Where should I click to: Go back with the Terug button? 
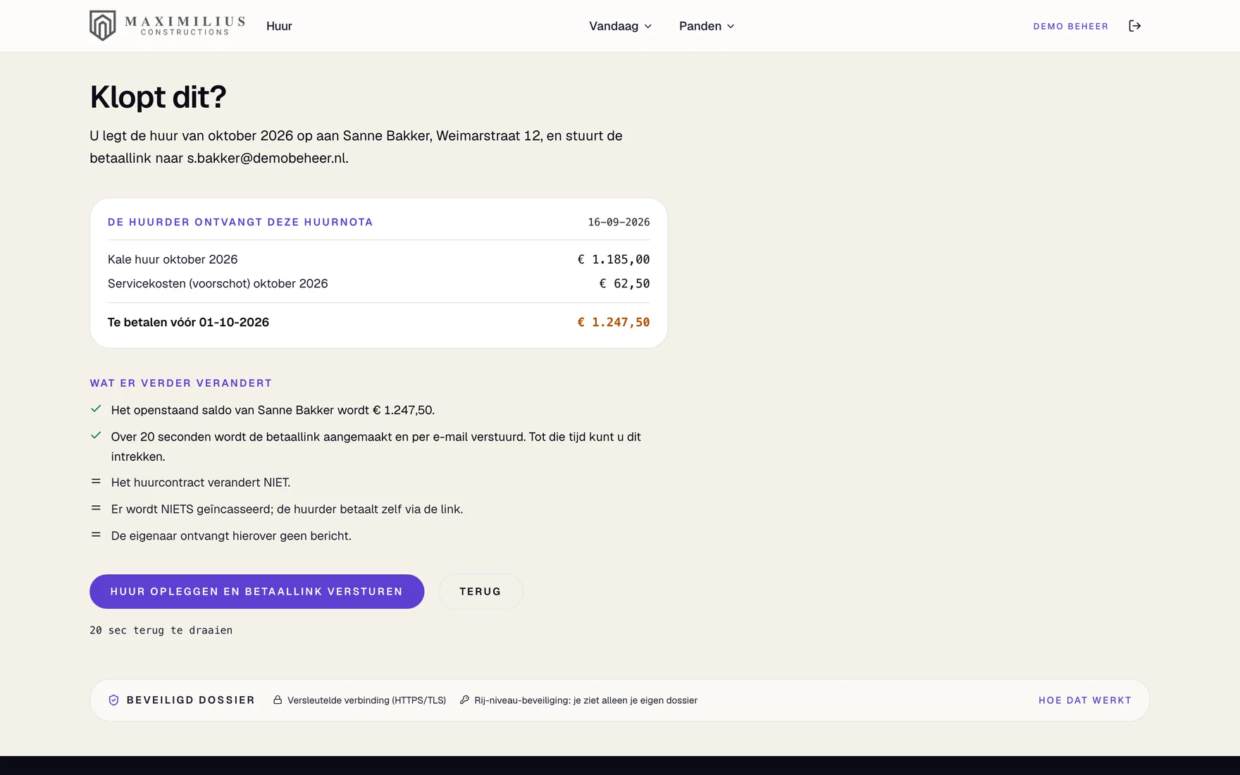tap(480, 592)
